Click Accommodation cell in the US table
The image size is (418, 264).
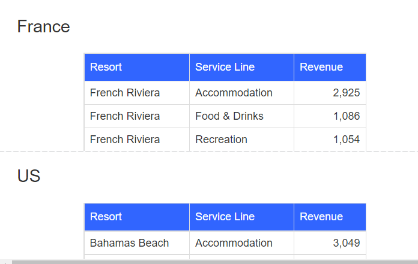click(x=234, y=243)
